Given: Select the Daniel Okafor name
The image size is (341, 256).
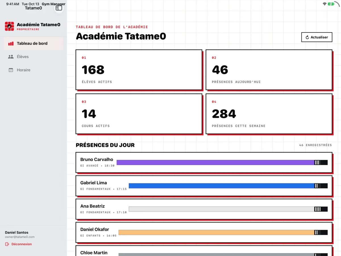Looking at the screenshot, I should (x=95, y=229).
